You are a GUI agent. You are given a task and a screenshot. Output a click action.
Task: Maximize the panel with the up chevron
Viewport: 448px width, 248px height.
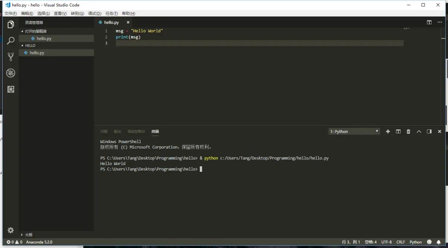coord(419,131)
